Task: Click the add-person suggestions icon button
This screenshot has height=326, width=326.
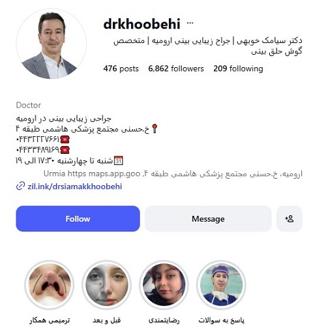Action: pyautogui.click(x=289, y=218)
